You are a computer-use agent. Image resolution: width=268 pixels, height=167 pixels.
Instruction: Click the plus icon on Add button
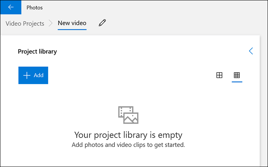tap(27, 75)
